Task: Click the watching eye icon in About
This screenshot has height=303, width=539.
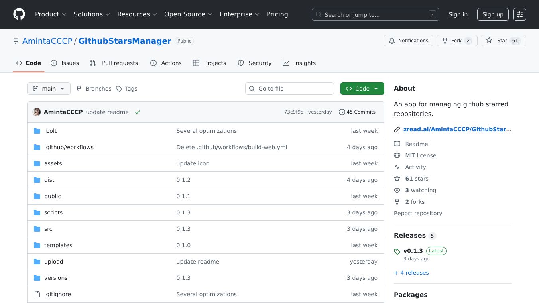Action: coord(397,190)
